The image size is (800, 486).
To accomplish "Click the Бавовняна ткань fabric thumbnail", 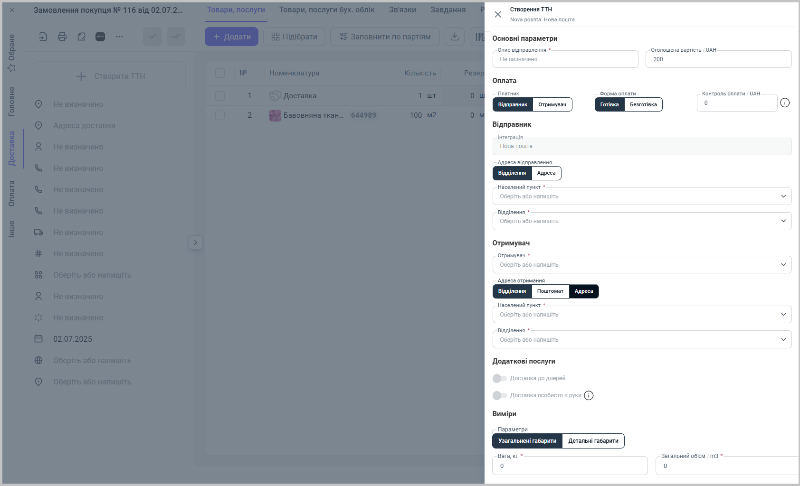I will [275, 115].
